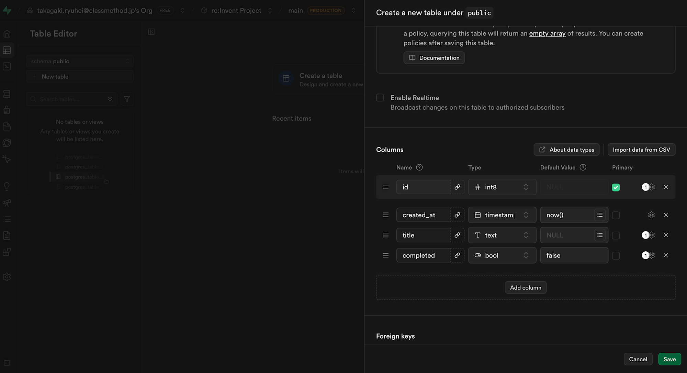687x373 pixels.
Task: Open the int8 type dropdown for id
Action: click(x=502, y=187)
